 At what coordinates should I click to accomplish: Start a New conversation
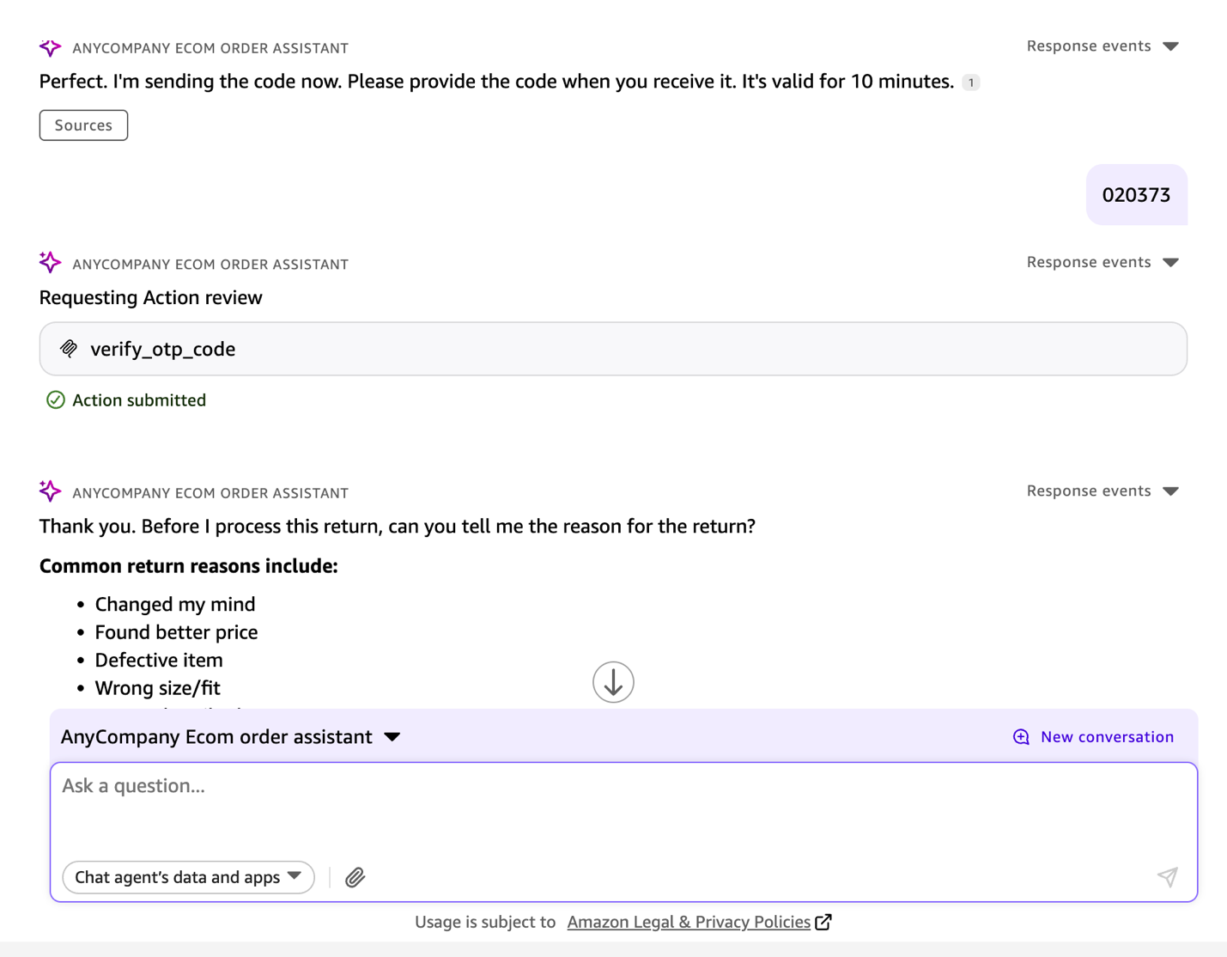[x=1106, y=737]
